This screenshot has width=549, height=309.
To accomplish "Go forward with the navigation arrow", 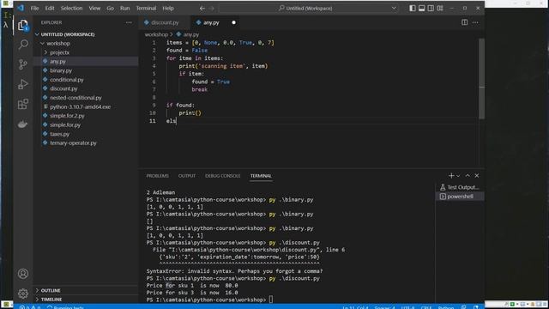I will pos(212,8).
